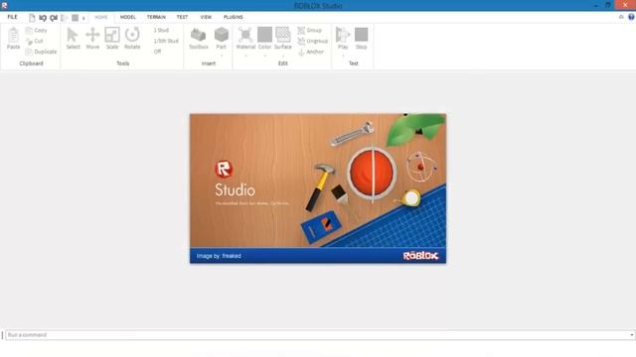Click the New document icon in quick access bar
Image resolution: width=636 pixels, height=357 pixels.
[x=32, y=18]
